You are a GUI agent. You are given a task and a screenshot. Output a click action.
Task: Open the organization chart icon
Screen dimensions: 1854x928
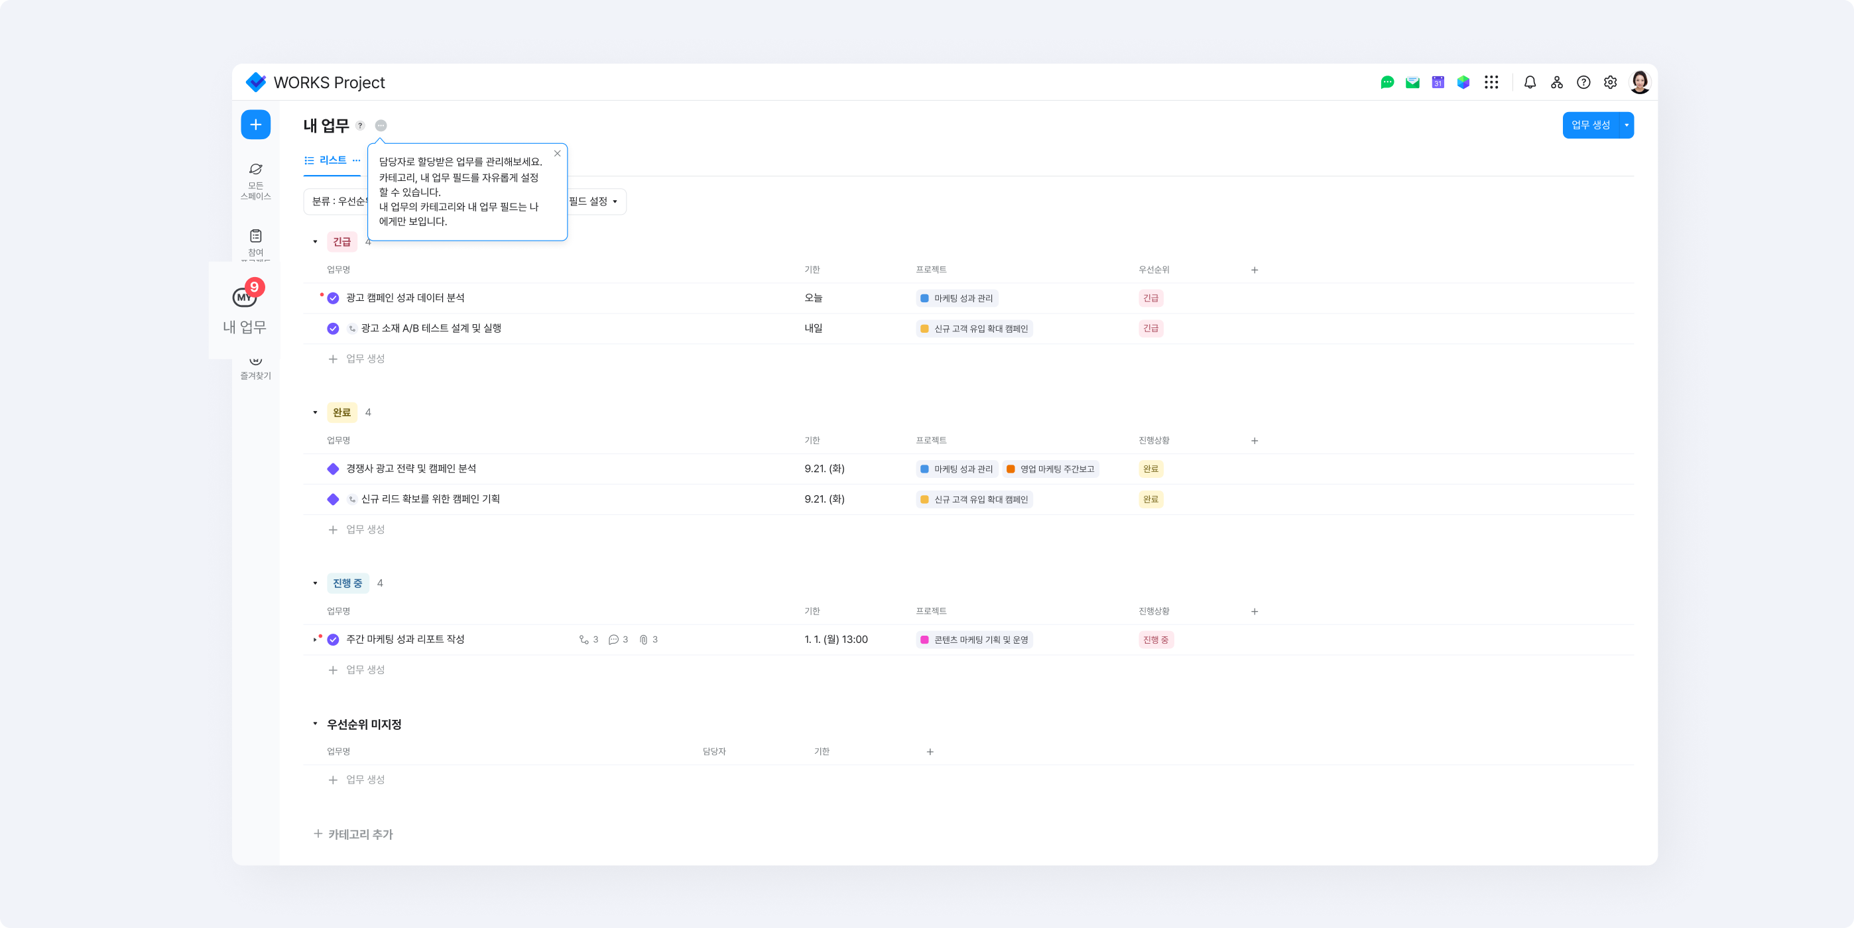[1556, 82]
